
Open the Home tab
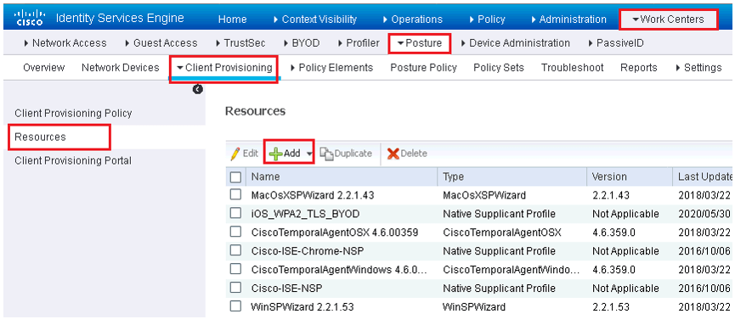click(233, 20)
